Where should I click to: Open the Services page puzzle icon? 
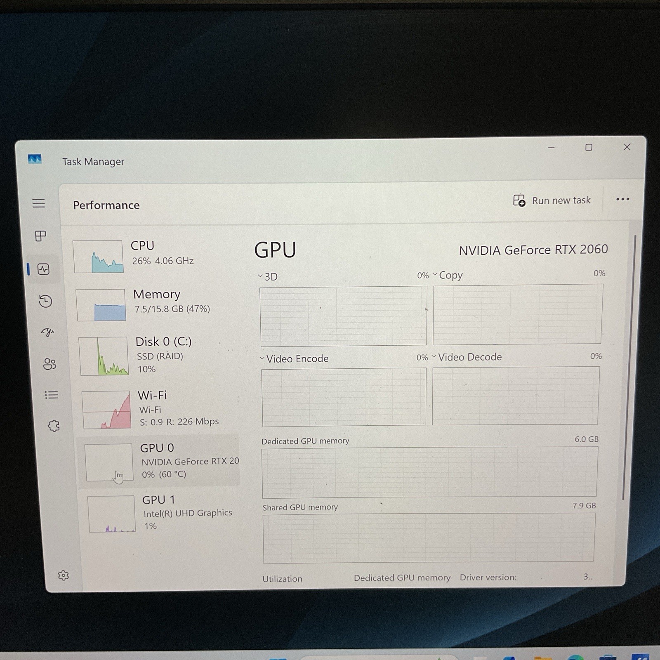[x=54, y=426]
